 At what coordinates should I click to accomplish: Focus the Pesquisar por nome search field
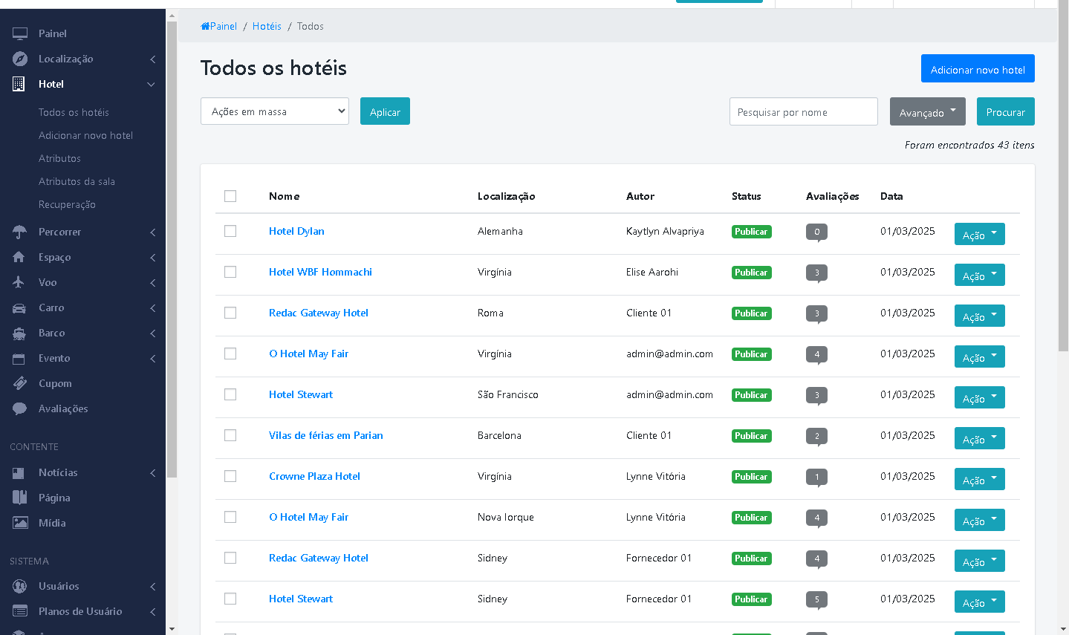[803, 111]
